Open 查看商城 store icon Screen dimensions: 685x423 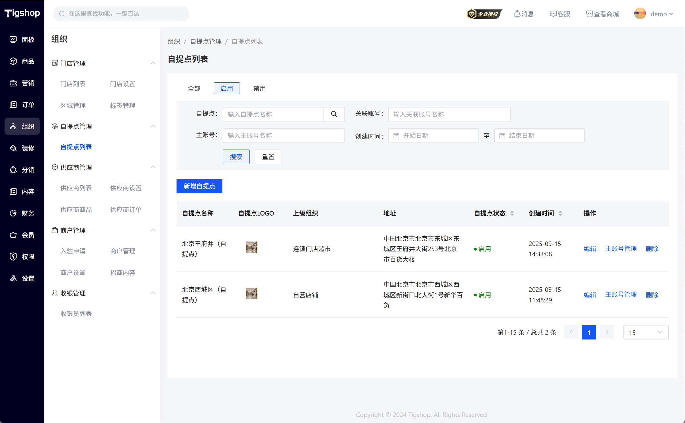(589, 14)
